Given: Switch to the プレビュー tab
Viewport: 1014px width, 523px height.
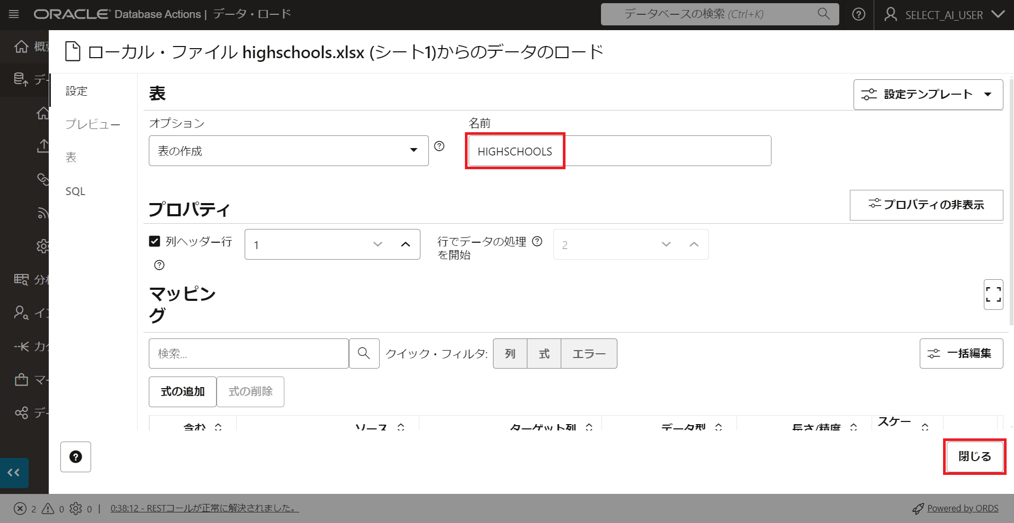Looking at the screenshot, I should point(93,124).
